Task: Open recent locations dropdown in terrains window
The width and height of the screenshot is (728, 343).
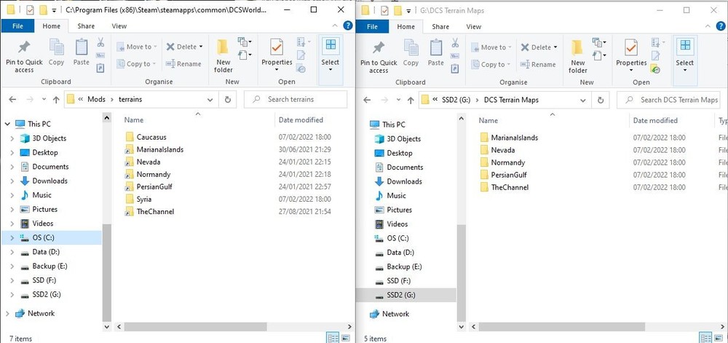Action: coord(44,99)
